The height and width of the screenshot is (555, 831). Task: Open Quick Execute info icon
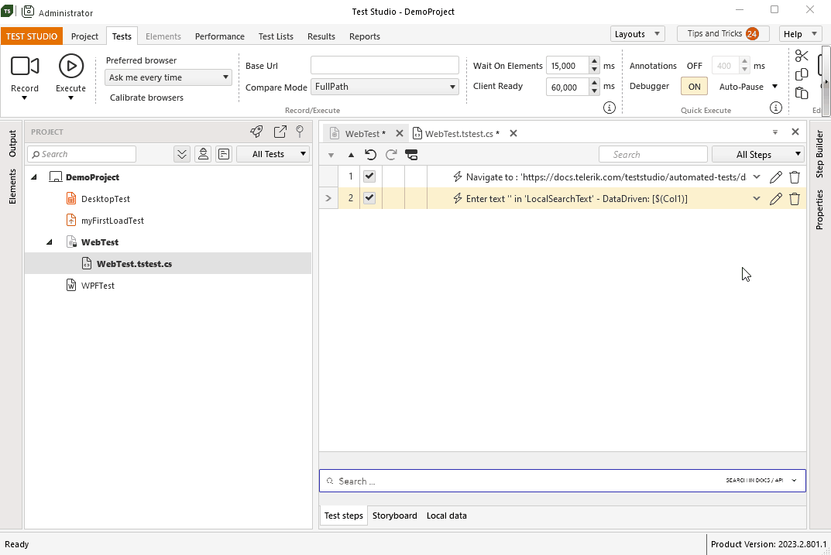(x=775, y=108)
